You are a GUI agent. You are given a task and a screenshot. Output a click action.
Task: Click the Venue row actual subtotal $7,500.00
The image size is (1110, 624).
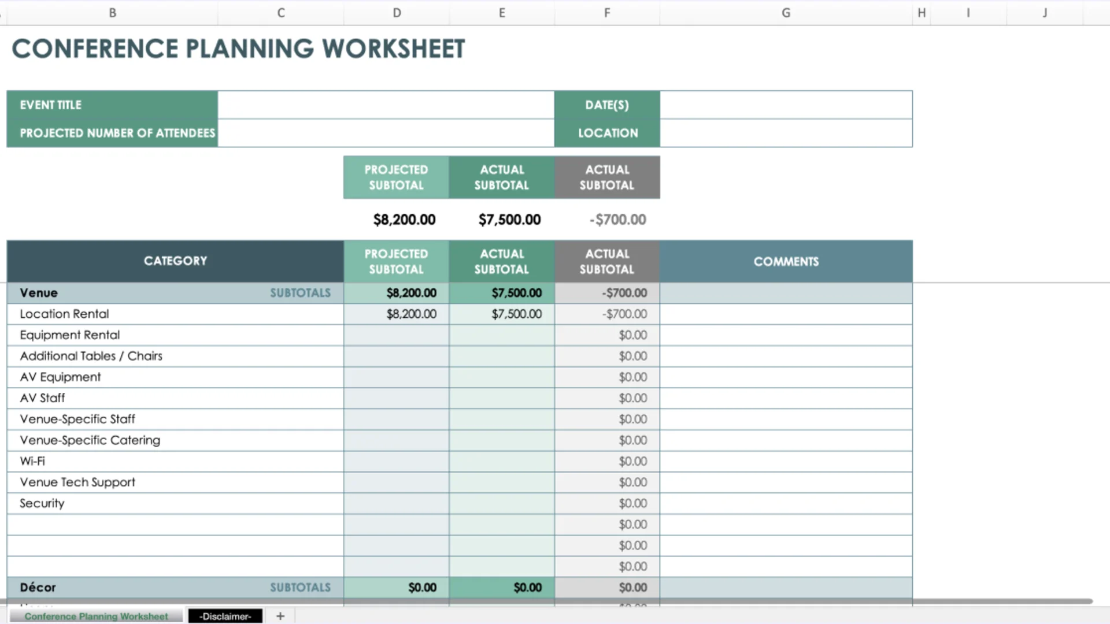[502, 293]
